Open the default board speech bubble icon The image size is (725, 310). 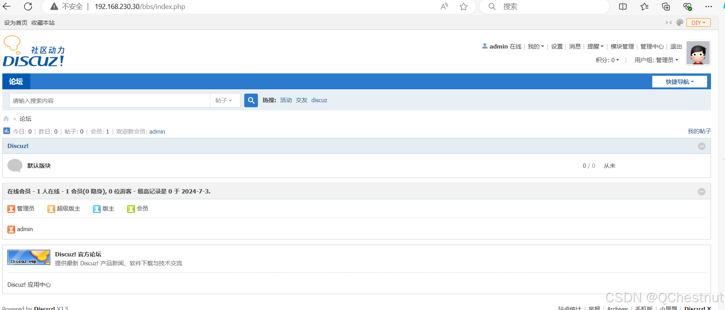15,165
